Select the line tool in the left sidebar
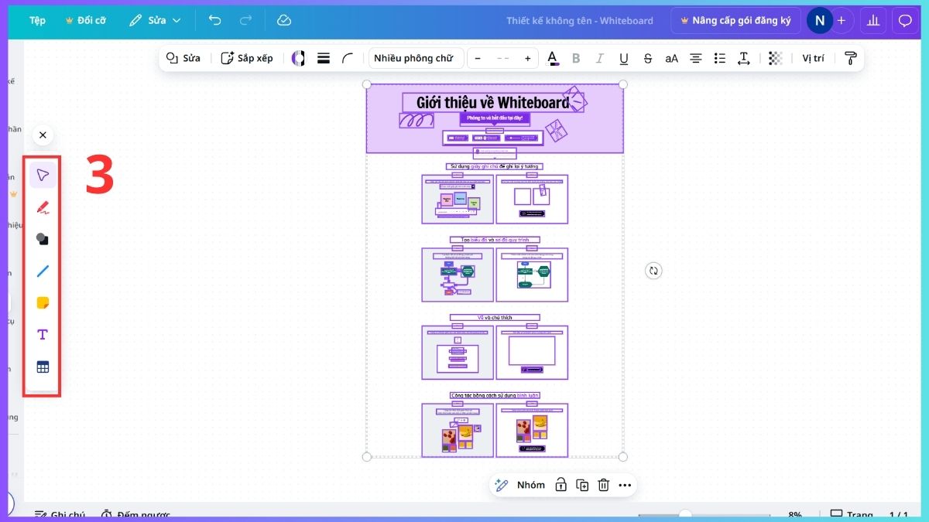This screenshot has height=522, width=929. 43,270
